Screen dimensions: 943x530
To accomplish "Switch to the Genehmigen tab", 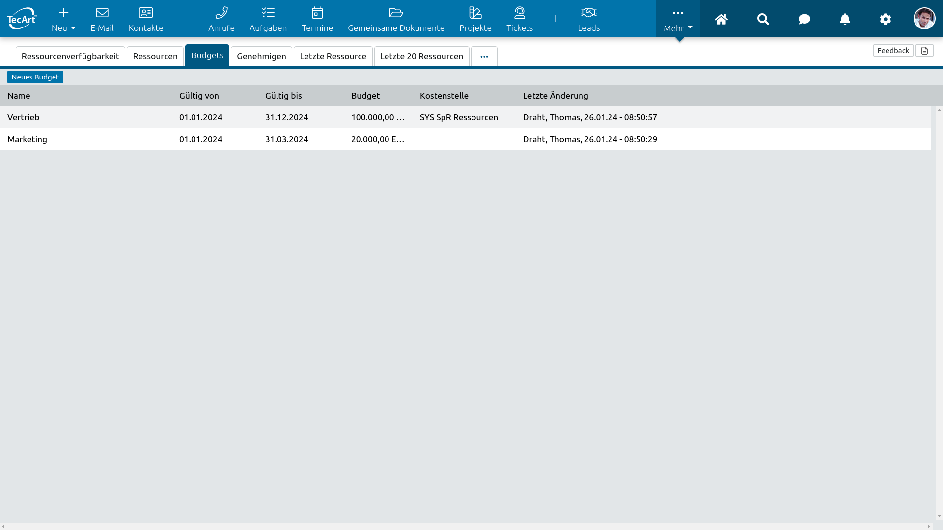I will [261, 56].
